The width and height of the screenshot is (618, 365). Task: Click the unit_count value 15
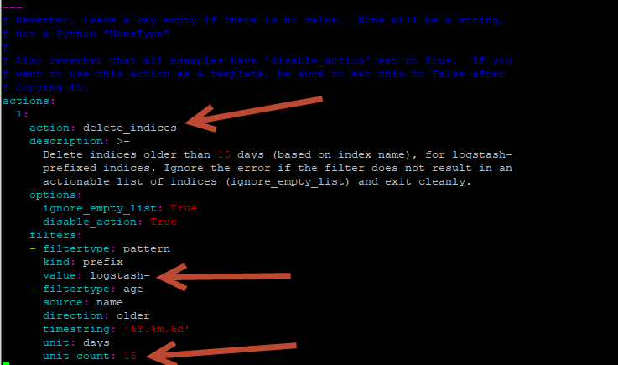click(x=130, y=356)
